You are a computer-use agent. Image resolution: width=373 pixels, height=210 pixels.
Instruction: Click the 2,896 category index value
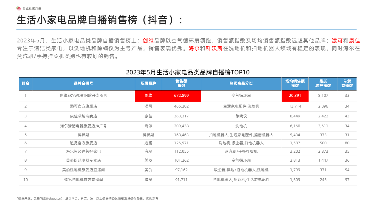pos(323,106)
